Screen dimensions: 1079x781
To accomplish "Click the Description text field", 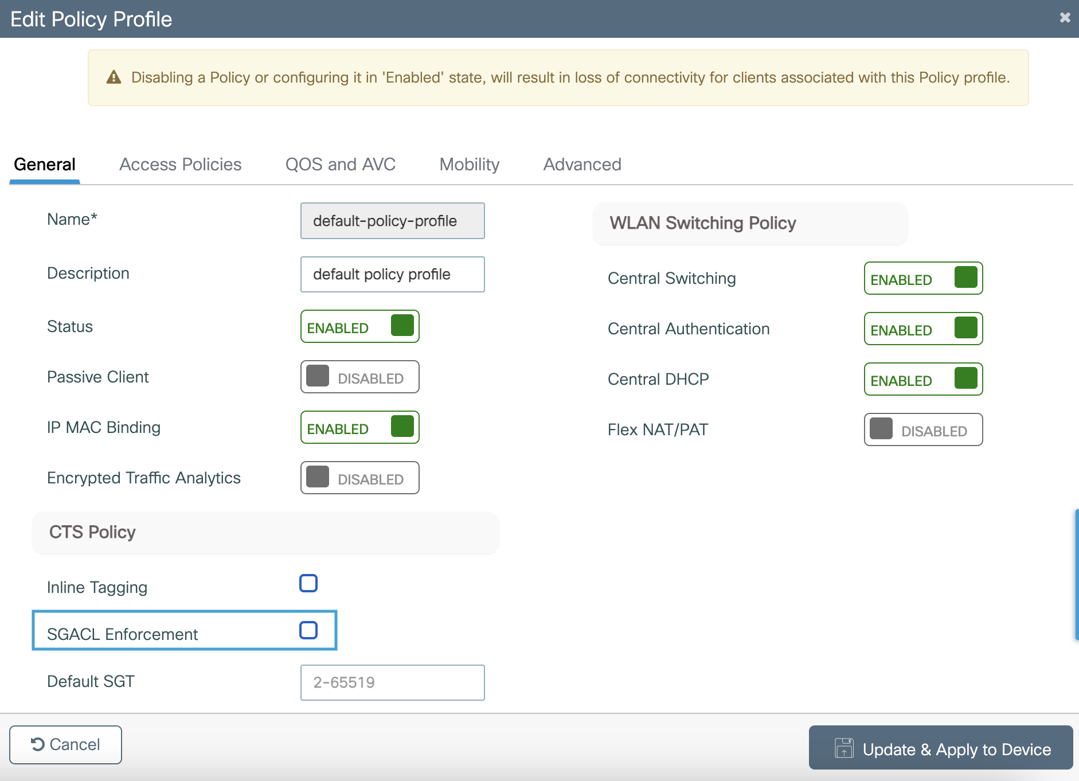I will 392,275.
